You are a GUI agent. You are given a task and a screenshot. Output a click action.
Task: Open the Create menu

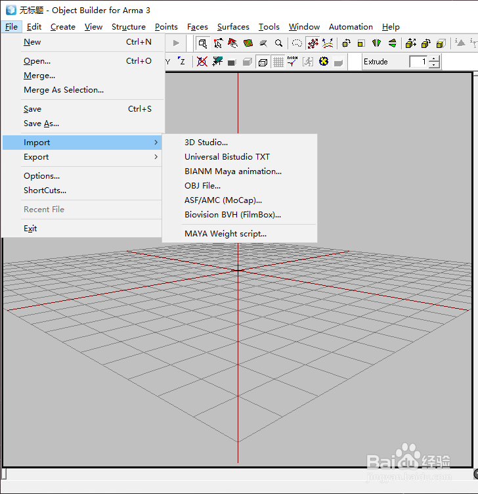click(62, 27)
